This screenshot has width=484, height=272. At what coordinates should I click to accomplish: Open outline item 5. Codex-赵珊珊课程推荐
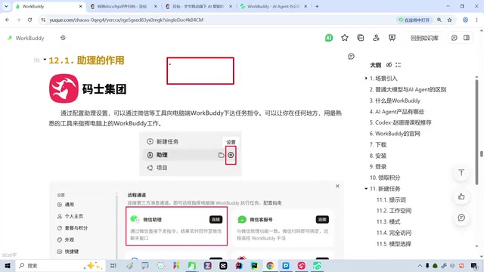(x=400, y=122)
